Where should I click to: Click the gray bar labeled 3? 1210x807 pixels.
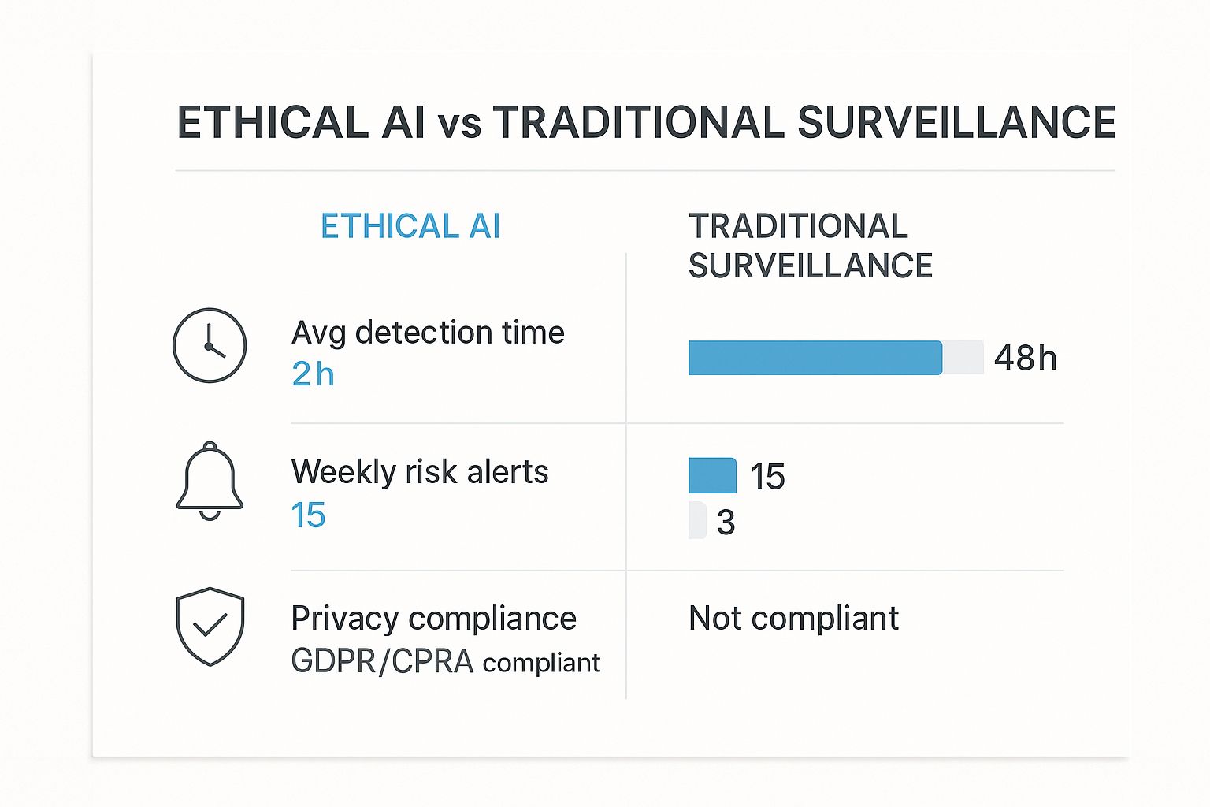[697, 520]
